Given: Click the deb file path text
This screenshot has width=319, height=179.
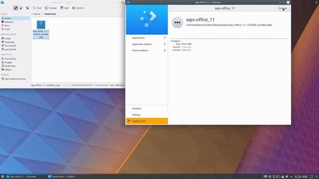Looking at the screenshot, I should point(229,25).
